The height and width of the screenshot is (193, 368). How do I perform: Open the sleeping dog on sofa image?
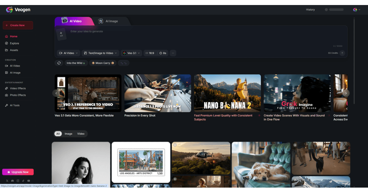(261, 164)
